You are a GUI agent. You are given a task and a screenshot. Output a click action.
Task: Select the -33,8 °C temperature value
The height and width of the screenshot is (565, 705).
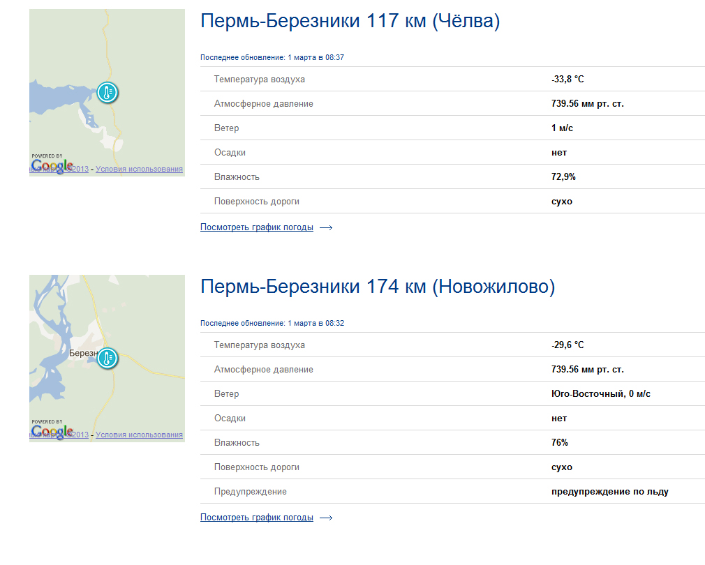(567, 80)
